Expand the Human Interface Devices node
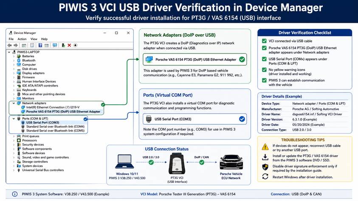This screenshot has width=358, height=201. (14, 81)
